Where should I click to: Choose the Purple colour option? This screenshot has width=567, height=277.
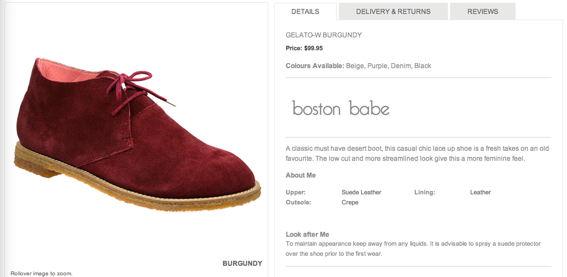click(x=378, y=66)
